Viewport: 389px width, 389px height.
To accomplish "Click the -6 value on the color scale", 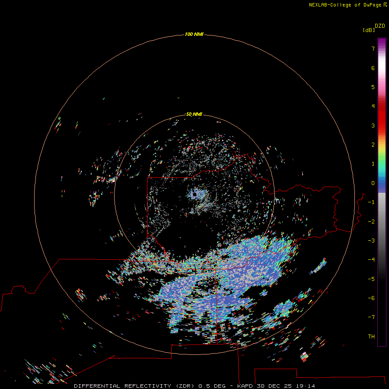I will click(x=371, y=298).
